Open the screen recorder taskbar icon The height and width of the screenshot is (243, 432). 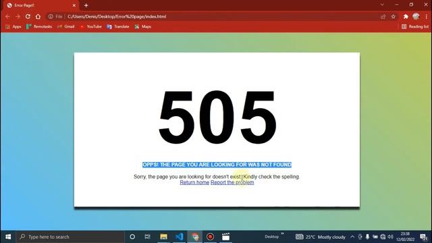pos(210,237)
